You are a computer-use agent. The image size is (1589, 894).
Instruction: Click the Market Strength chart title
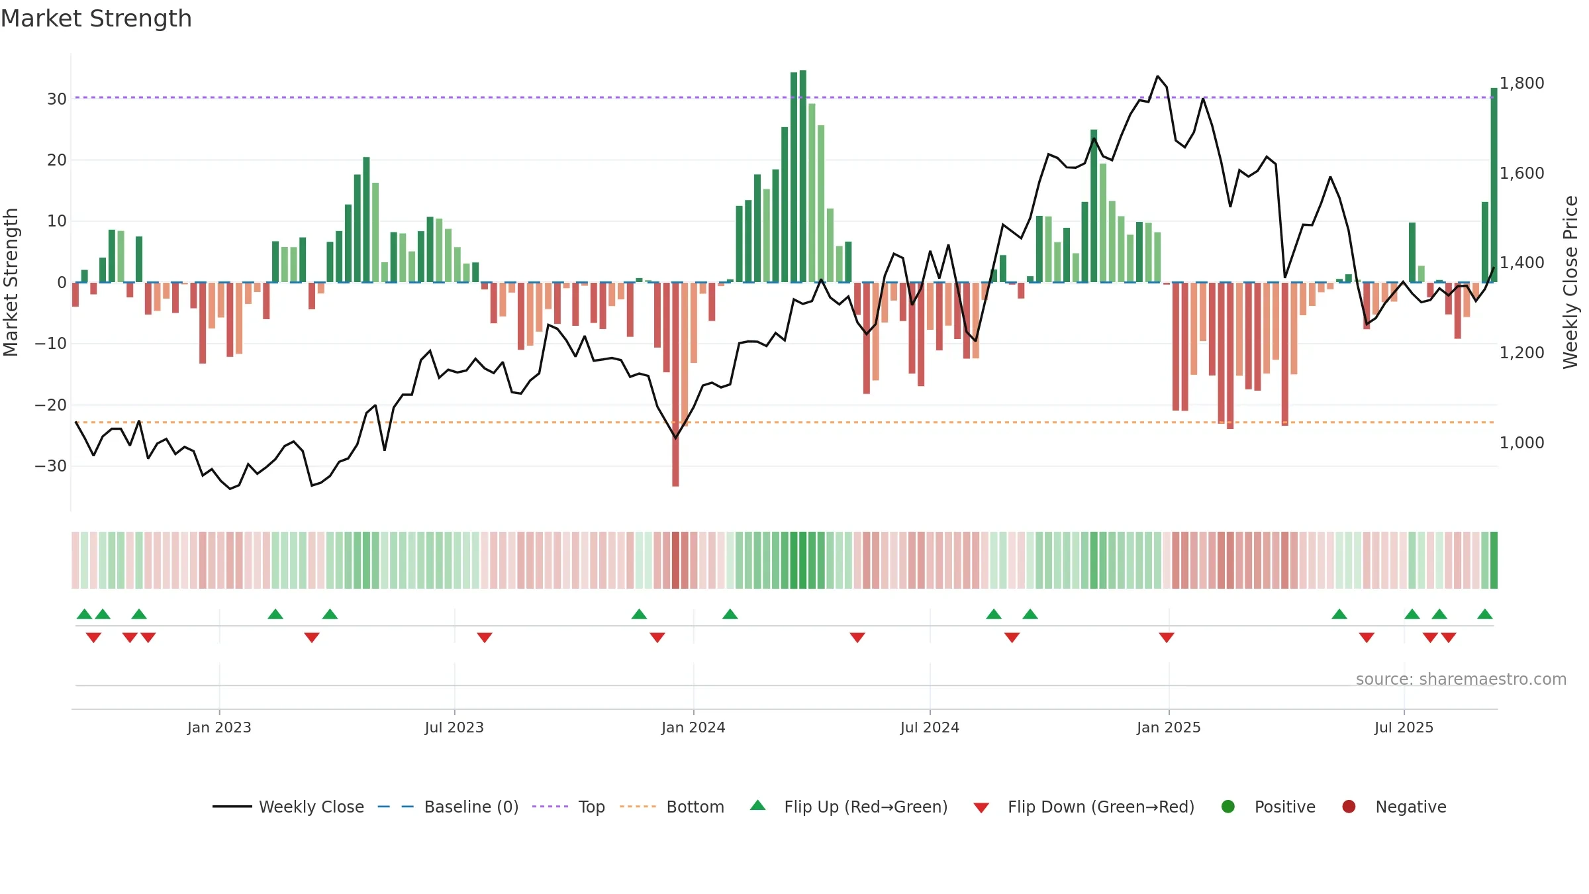(96, 19)
